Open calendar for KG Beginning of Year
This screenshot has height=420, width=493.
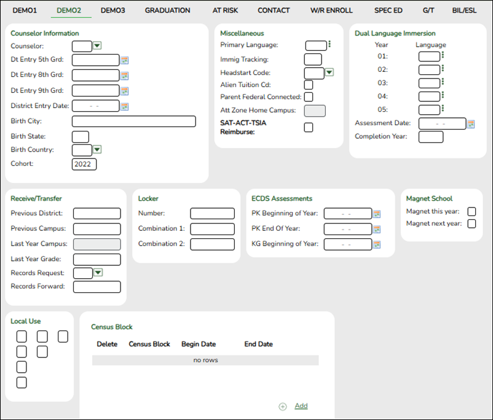[x=377, y=244]
